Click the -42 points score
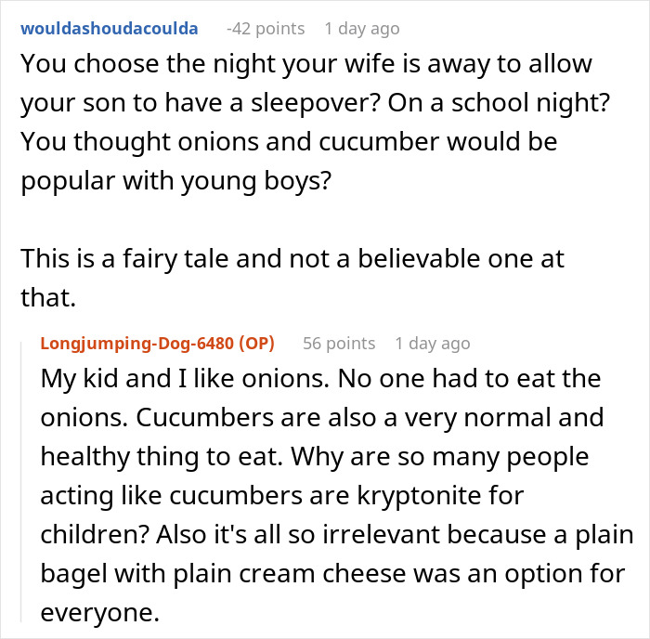Image resolution: width=650 pixels, height=639 pixels. [266, 29]
